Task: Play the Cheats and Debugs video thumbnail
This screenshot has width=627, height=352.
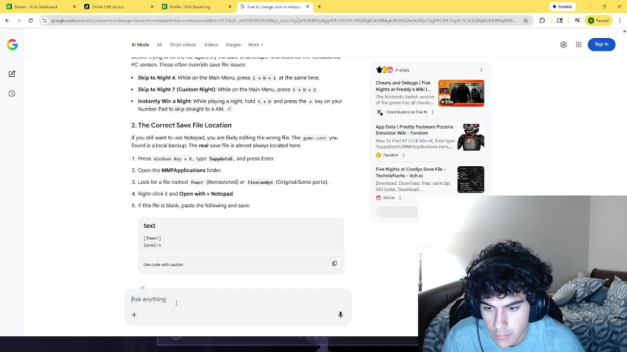Action: [461, 93]
